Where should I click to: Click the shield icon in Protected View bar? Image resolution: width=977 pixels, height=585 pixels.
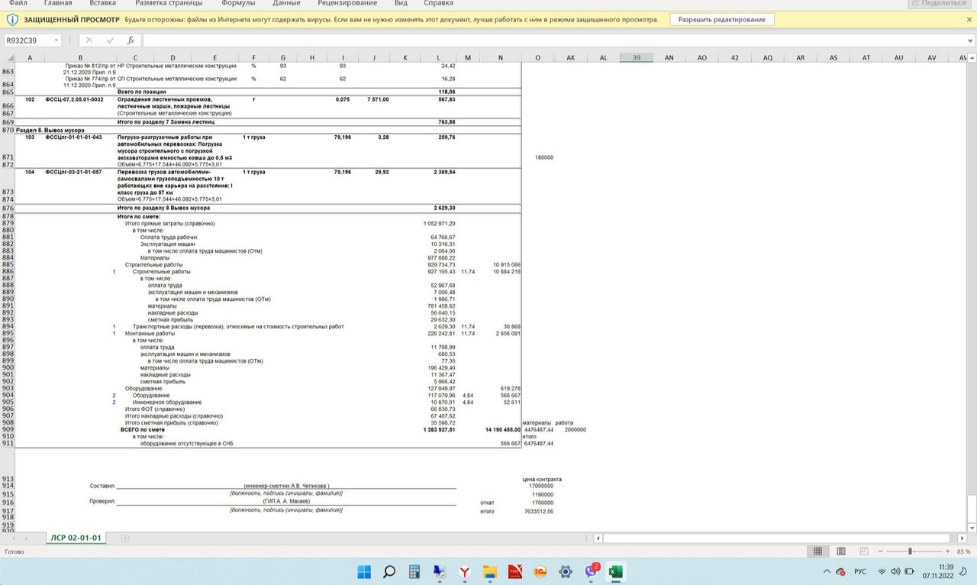point(12,19)
